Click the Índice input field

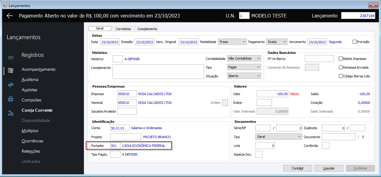[264, 103]
